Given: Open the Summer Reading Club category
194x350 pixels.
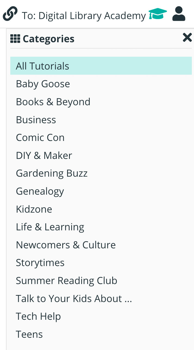Looking at the screenshot, I should click(67, 280).
